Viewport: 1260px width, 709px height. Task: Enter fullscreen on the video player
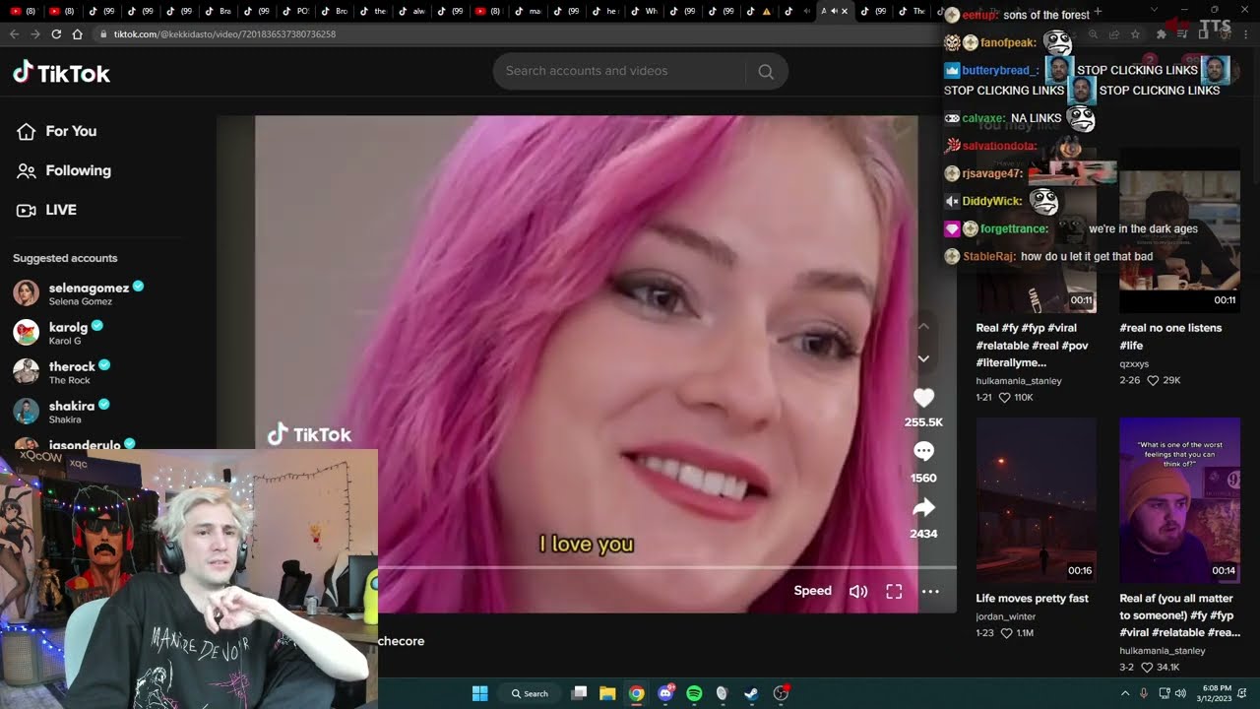coord(894,591)
